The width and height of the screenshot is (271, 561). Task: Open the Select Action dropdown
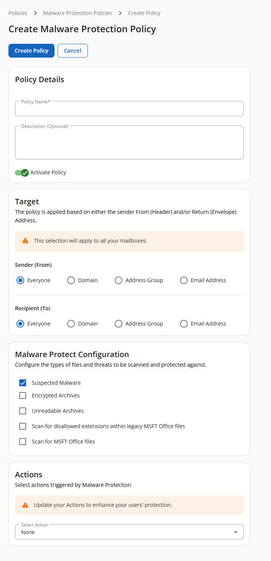click(129, 532)
